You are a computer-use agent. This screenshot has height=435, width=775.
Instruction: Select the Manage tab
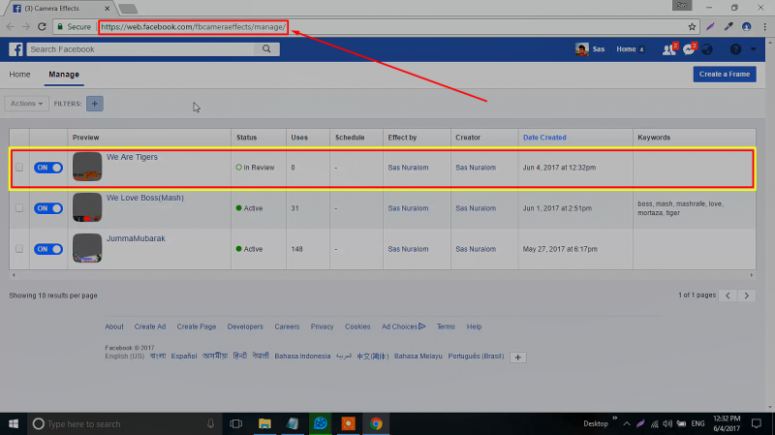pos(64,75)
